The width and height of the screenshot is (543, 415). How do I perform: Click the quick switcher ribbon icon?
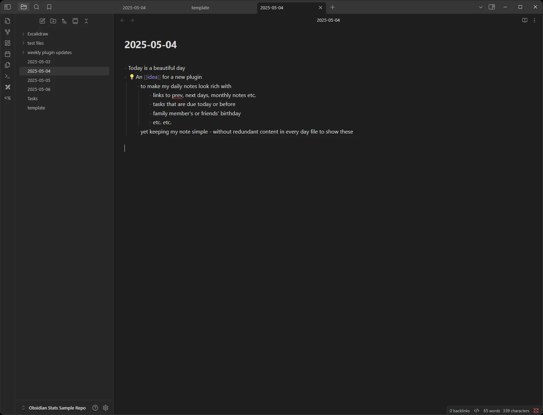tap(8, 21)
